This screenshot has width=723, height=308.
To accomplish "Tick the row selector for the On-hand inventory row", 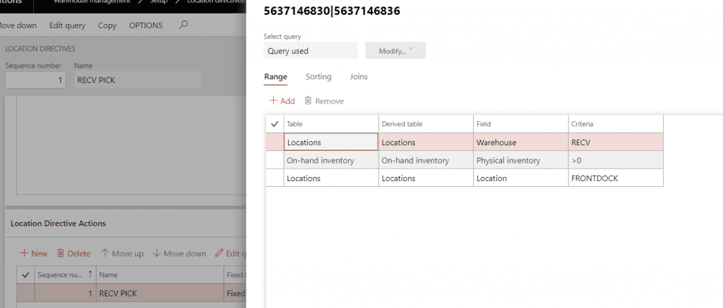I will (275, 161).
